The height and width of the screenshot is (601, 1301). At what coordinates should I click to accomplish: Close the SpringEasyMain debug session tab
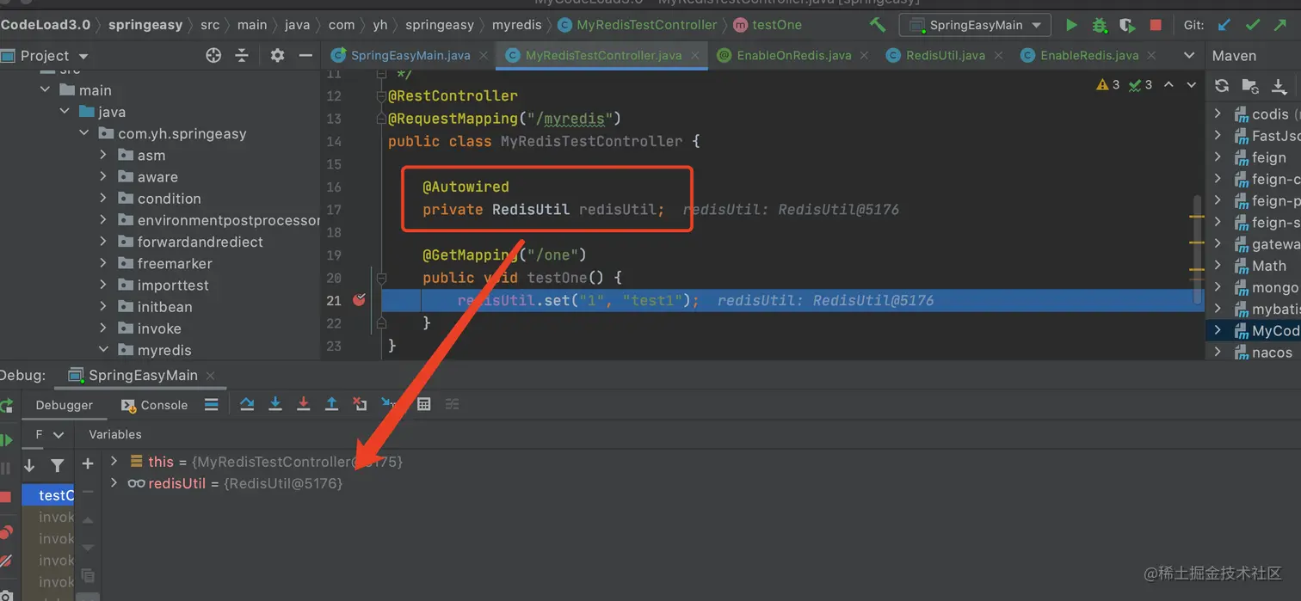211,375
